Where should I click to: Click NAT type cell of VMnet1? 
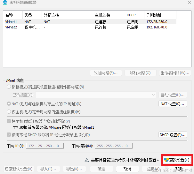(28, 22)
